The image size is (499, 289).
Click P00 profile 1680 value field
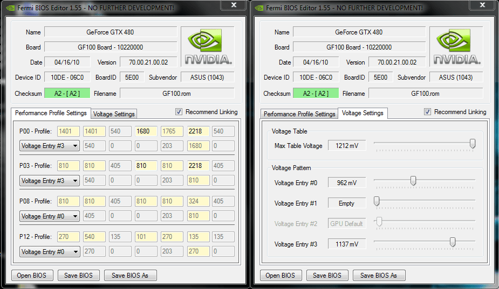coord(146,131)
